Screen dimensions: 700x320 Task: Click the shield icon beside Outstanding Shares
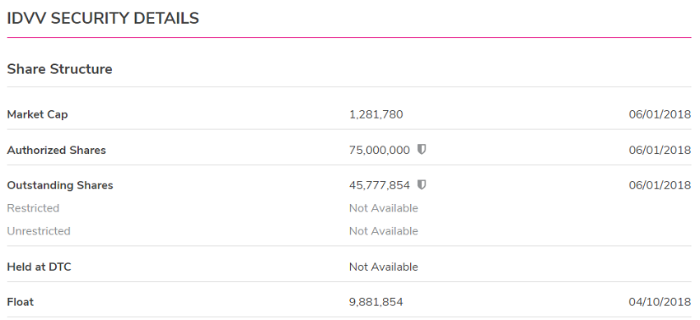[422, 184]
